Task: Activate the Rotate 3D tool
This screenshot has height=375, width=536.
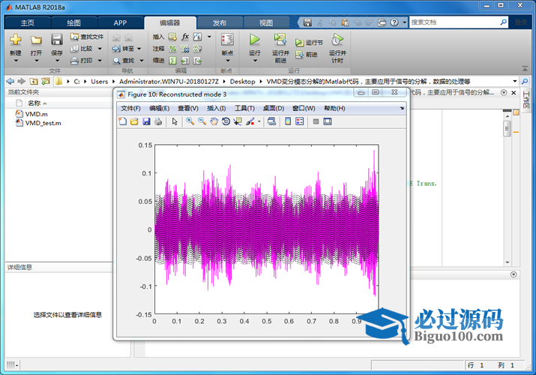Action: pyautogui.click(x=225, y=121)
